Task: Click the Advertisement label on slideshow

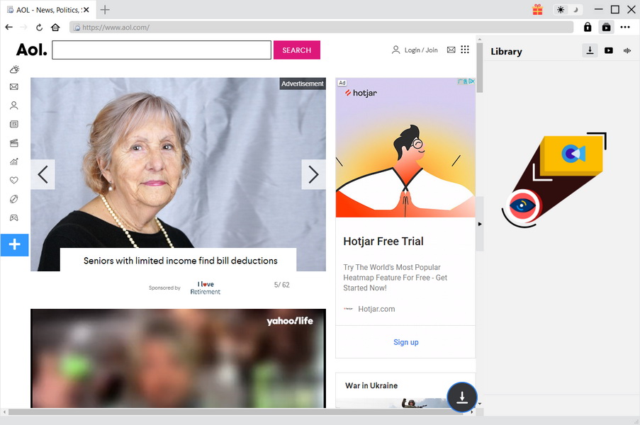Action: pos(303,84)
